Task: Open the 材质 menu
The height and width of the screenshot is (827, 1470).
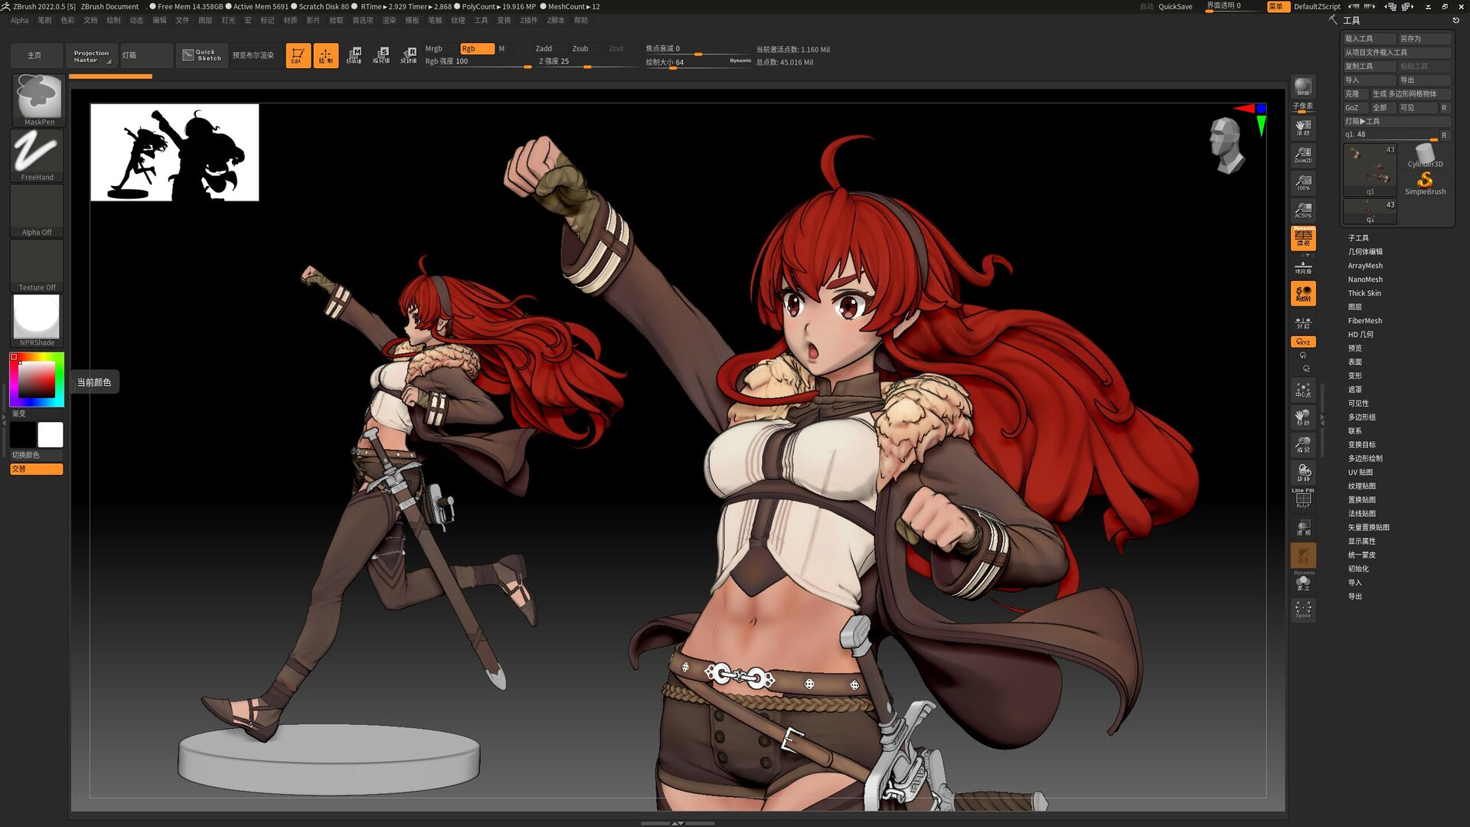Action: pyautogui.click(x=290, y=21)
